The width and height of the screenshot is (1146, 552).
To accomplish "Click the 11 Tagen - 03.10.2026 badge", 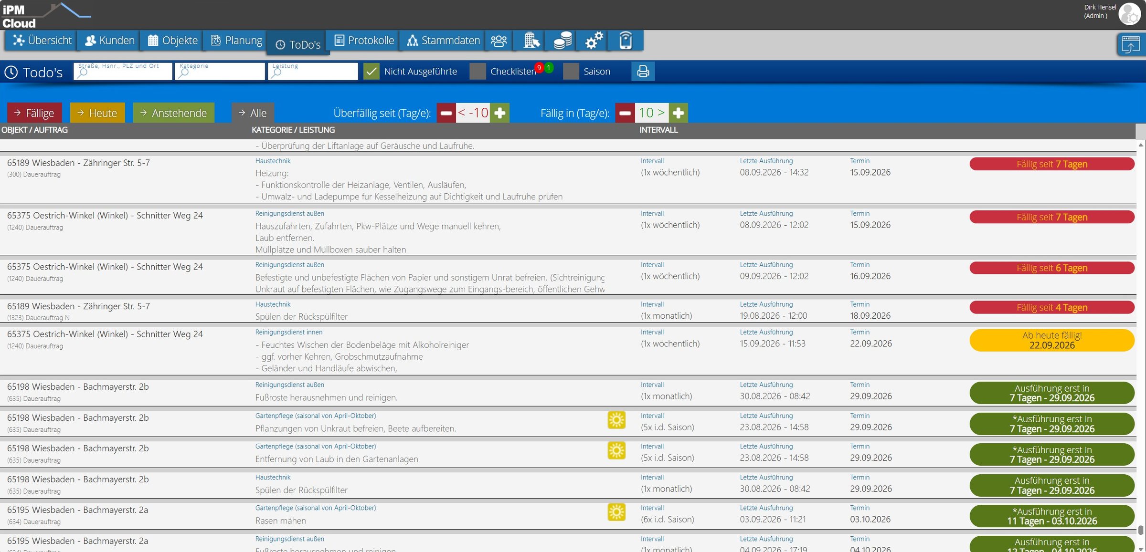I will [1052, 516].
